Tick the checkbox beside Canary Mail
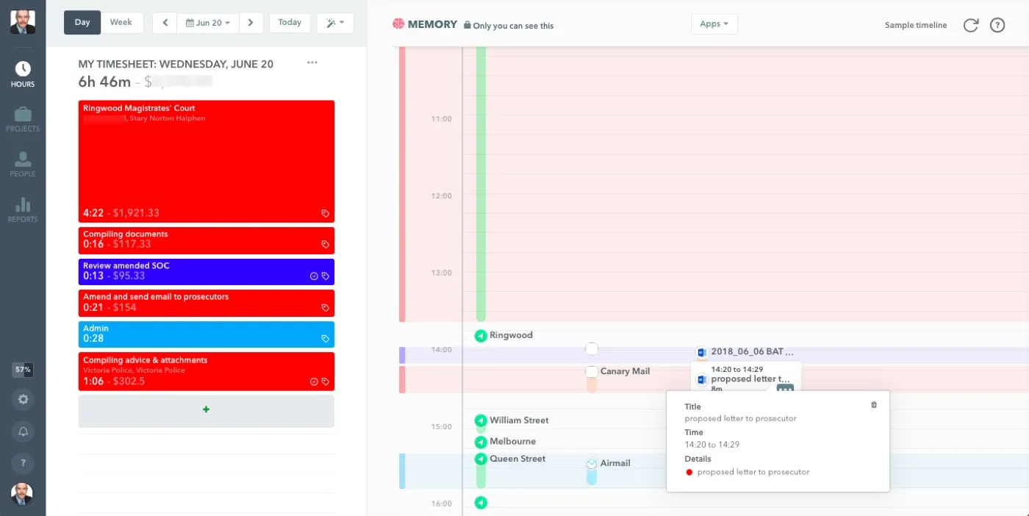 [x=592, y=372]
